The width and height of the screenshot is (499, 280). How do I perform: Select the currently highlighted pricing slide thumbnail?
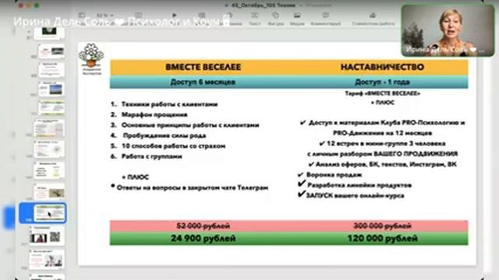(x=50, y=212)
